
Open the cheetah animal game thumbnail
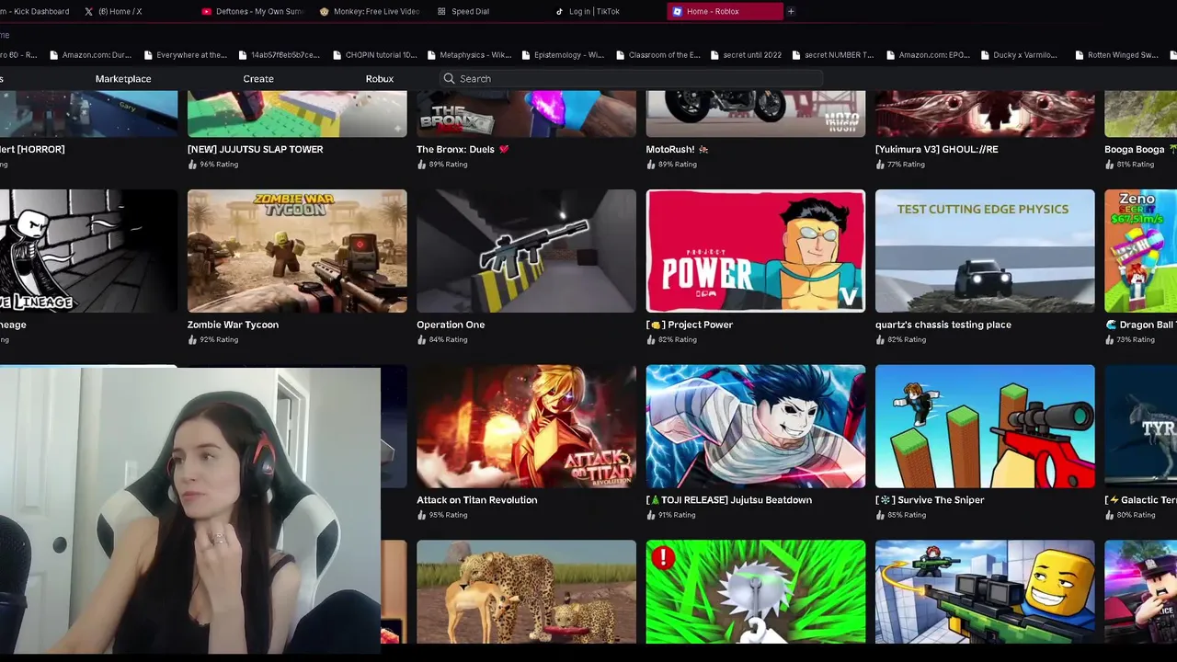(526, 592)
